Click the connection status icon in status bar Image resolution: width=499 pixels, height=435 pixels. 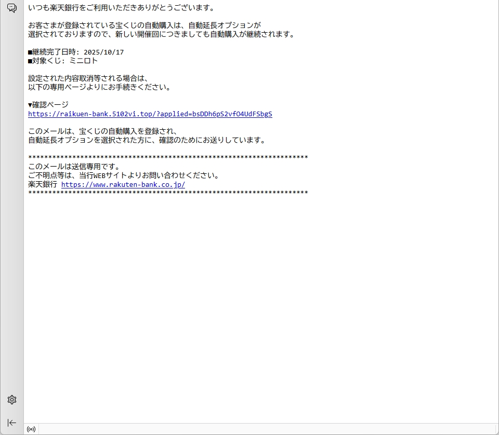pos(31,429)
